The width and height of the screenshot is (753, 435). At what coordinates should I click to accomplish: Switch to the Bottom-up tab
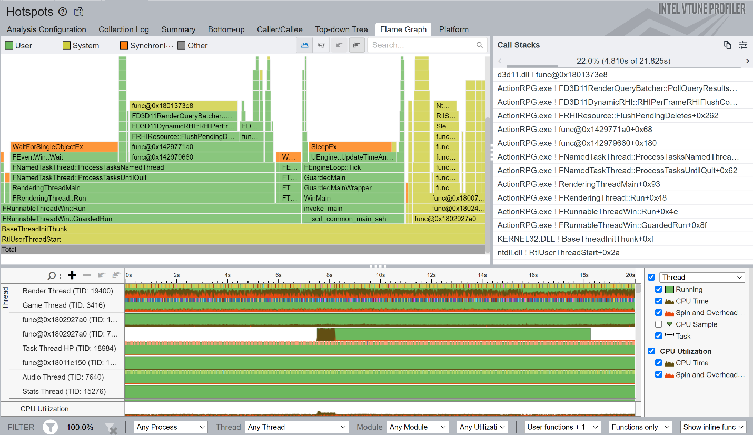tap(226, 29)
